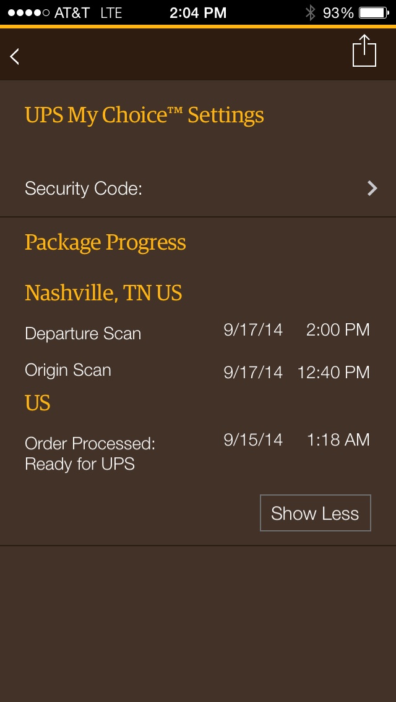
Task: Select the Security Code row
Action: [x=198, y=188]
